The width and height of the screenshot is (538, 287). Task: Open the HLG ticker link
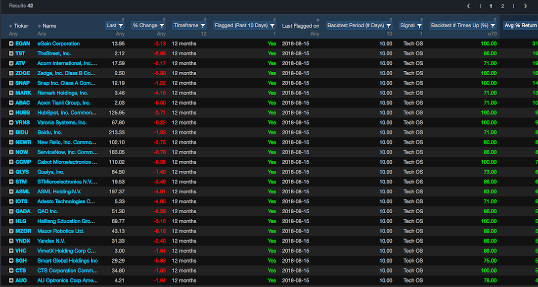coord(21,221)
